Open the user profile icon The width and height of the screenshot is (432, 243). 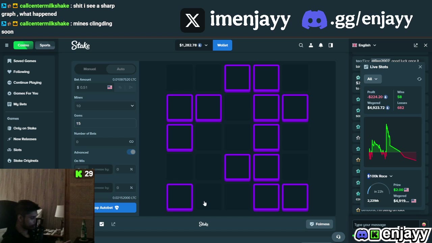[x=311, y=45]
